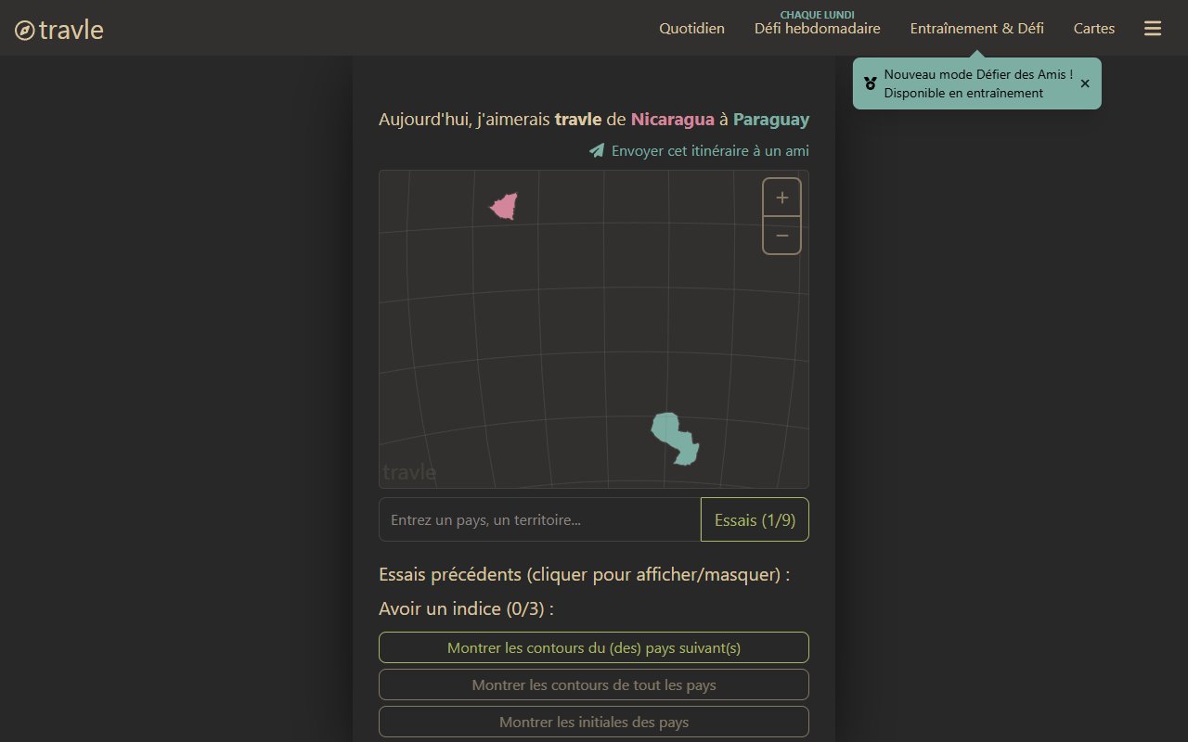
Task: Click the medal icon in notification
Action: point(871,83)
